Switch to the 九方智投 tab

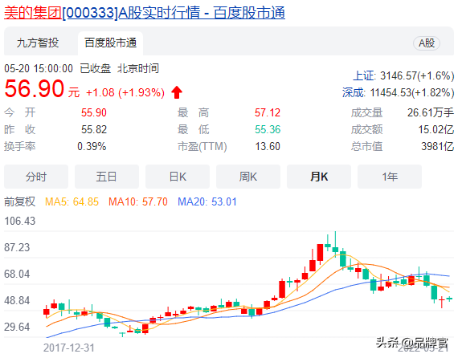point(38,43)
